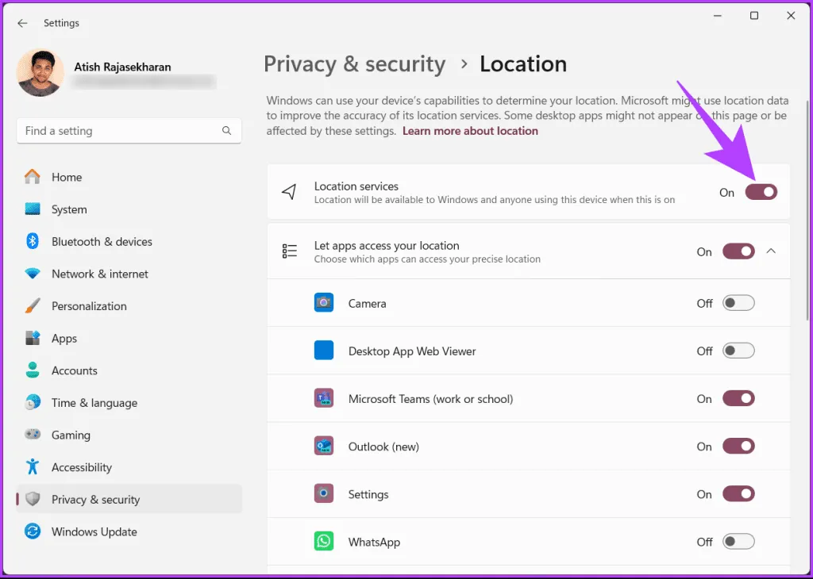
Task: Open the Learn more about location link
Action: pyautogui.click(x=470, y=131)
